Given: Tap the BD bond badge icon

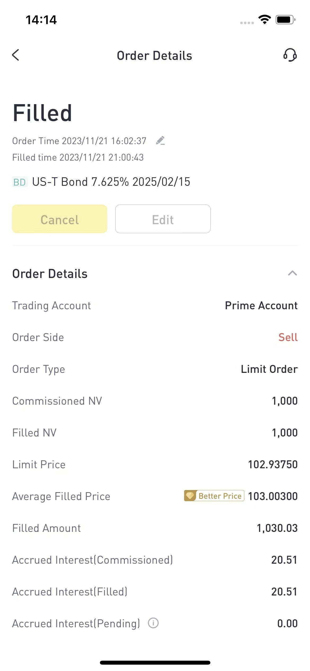Looking at the screenshot, I should 20,182.
